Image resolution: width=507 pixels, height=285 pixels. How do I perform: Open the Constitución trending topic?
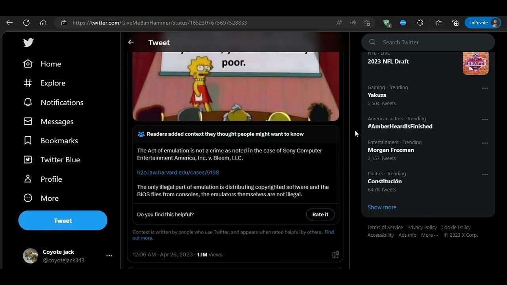click(x=385, y=181)
